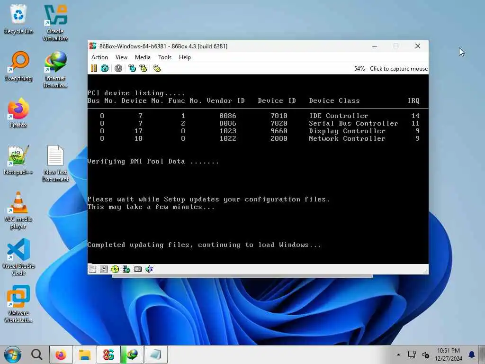Click the last gray taskbar app button
The image size is (485, 364).
coord(156,355)
